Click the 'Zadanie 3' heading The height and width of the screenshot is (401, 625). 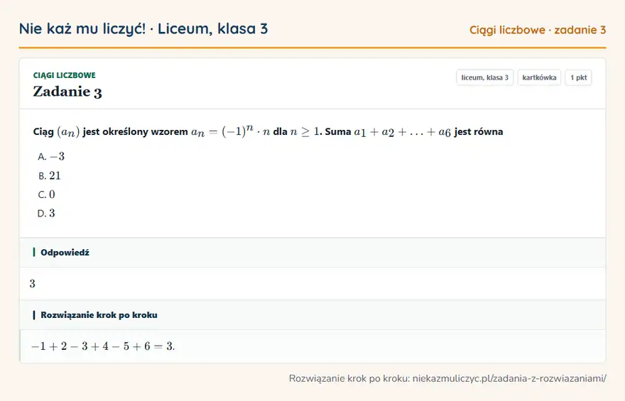point(67,92)
